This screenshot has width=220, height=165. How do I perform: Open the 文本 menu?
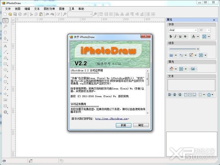click(x=37, y=9)
